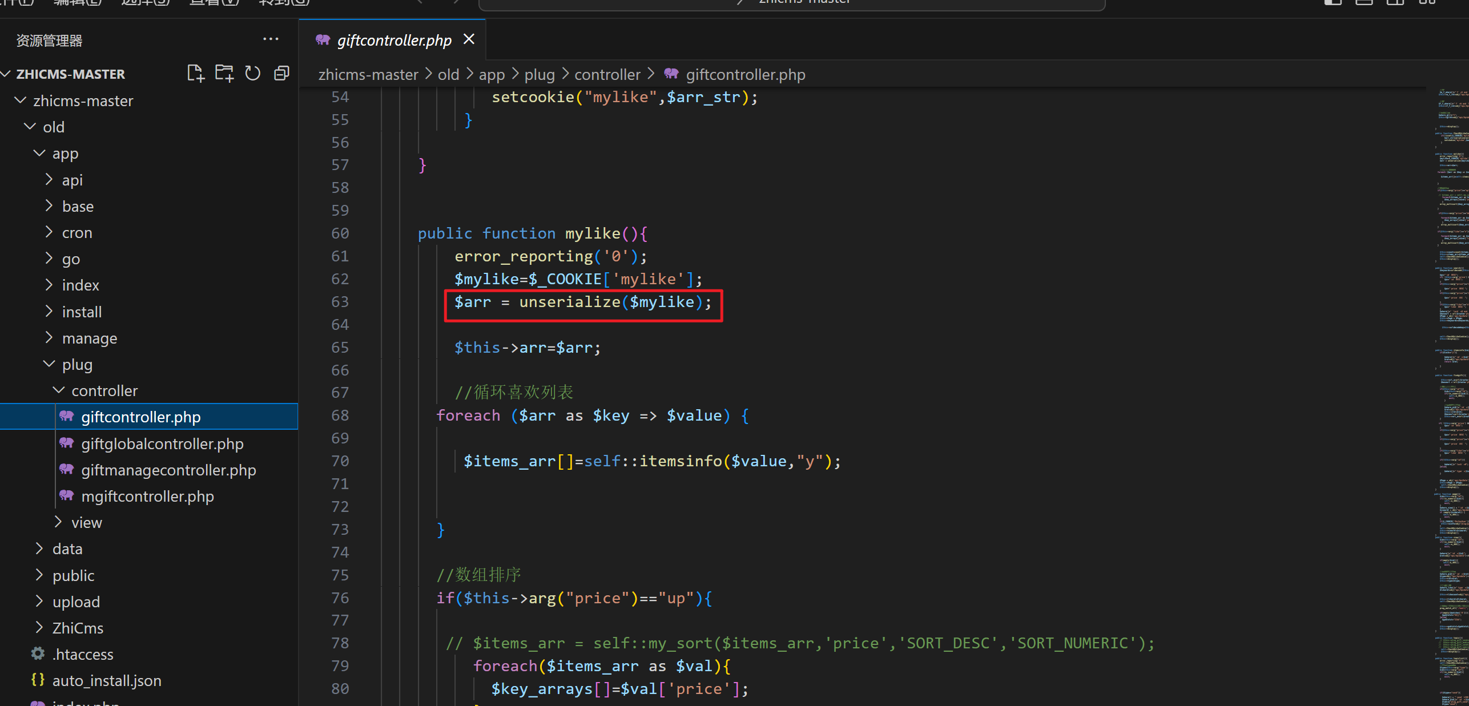This screenshot has height=706, width=1469.
Task: Expand the go folder
Action: point(49,259)
